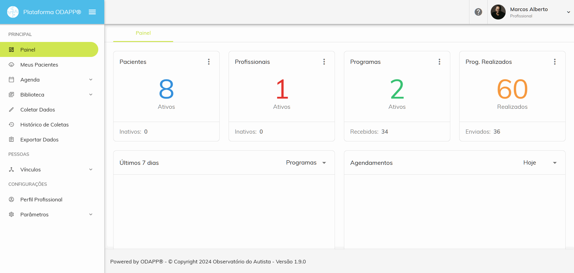Click the Agenda calendar icon
The image size is (574, 273).
[11, 79]
